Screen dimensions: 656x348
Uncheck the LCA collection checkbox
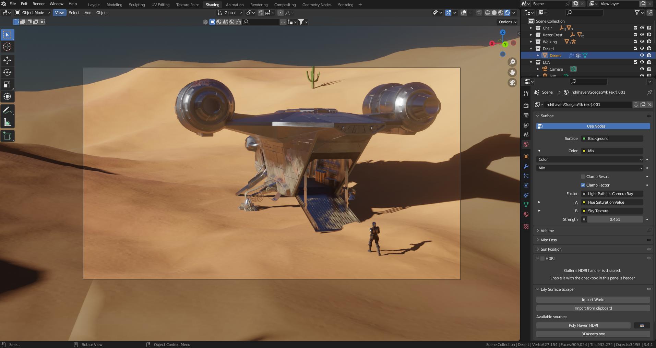click(x=635, y=62)
